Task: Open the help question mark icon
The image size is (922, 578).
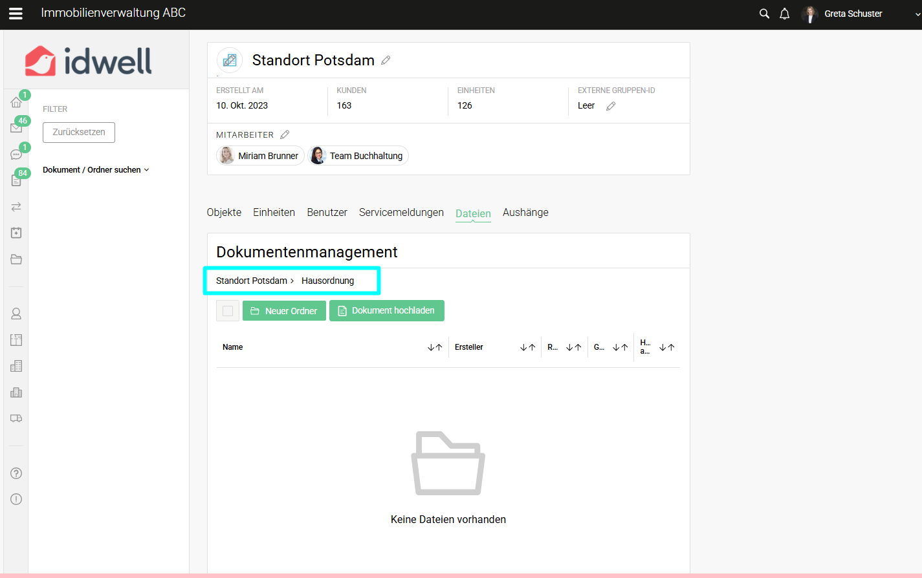Action: 16,473
